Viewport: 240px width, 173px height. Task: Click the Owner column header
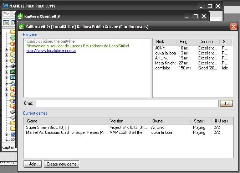click(x=170, y=121)
